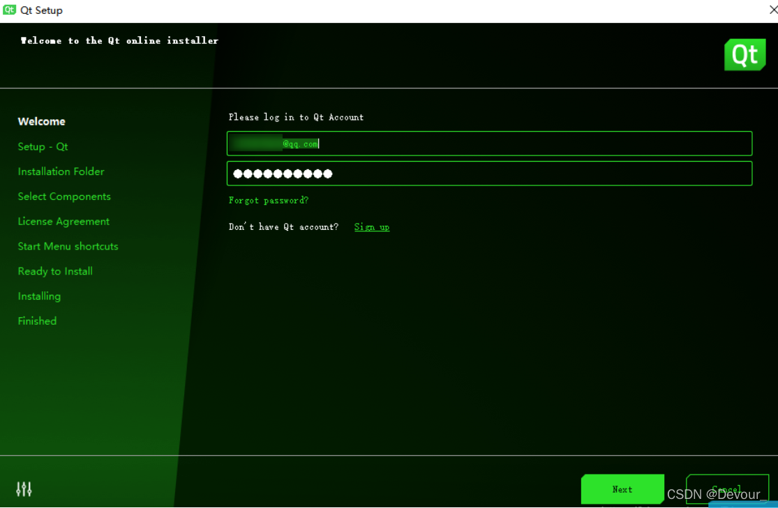The image size is (778, 508).
Task: Click the email address input field
Action: click(489, 144)
